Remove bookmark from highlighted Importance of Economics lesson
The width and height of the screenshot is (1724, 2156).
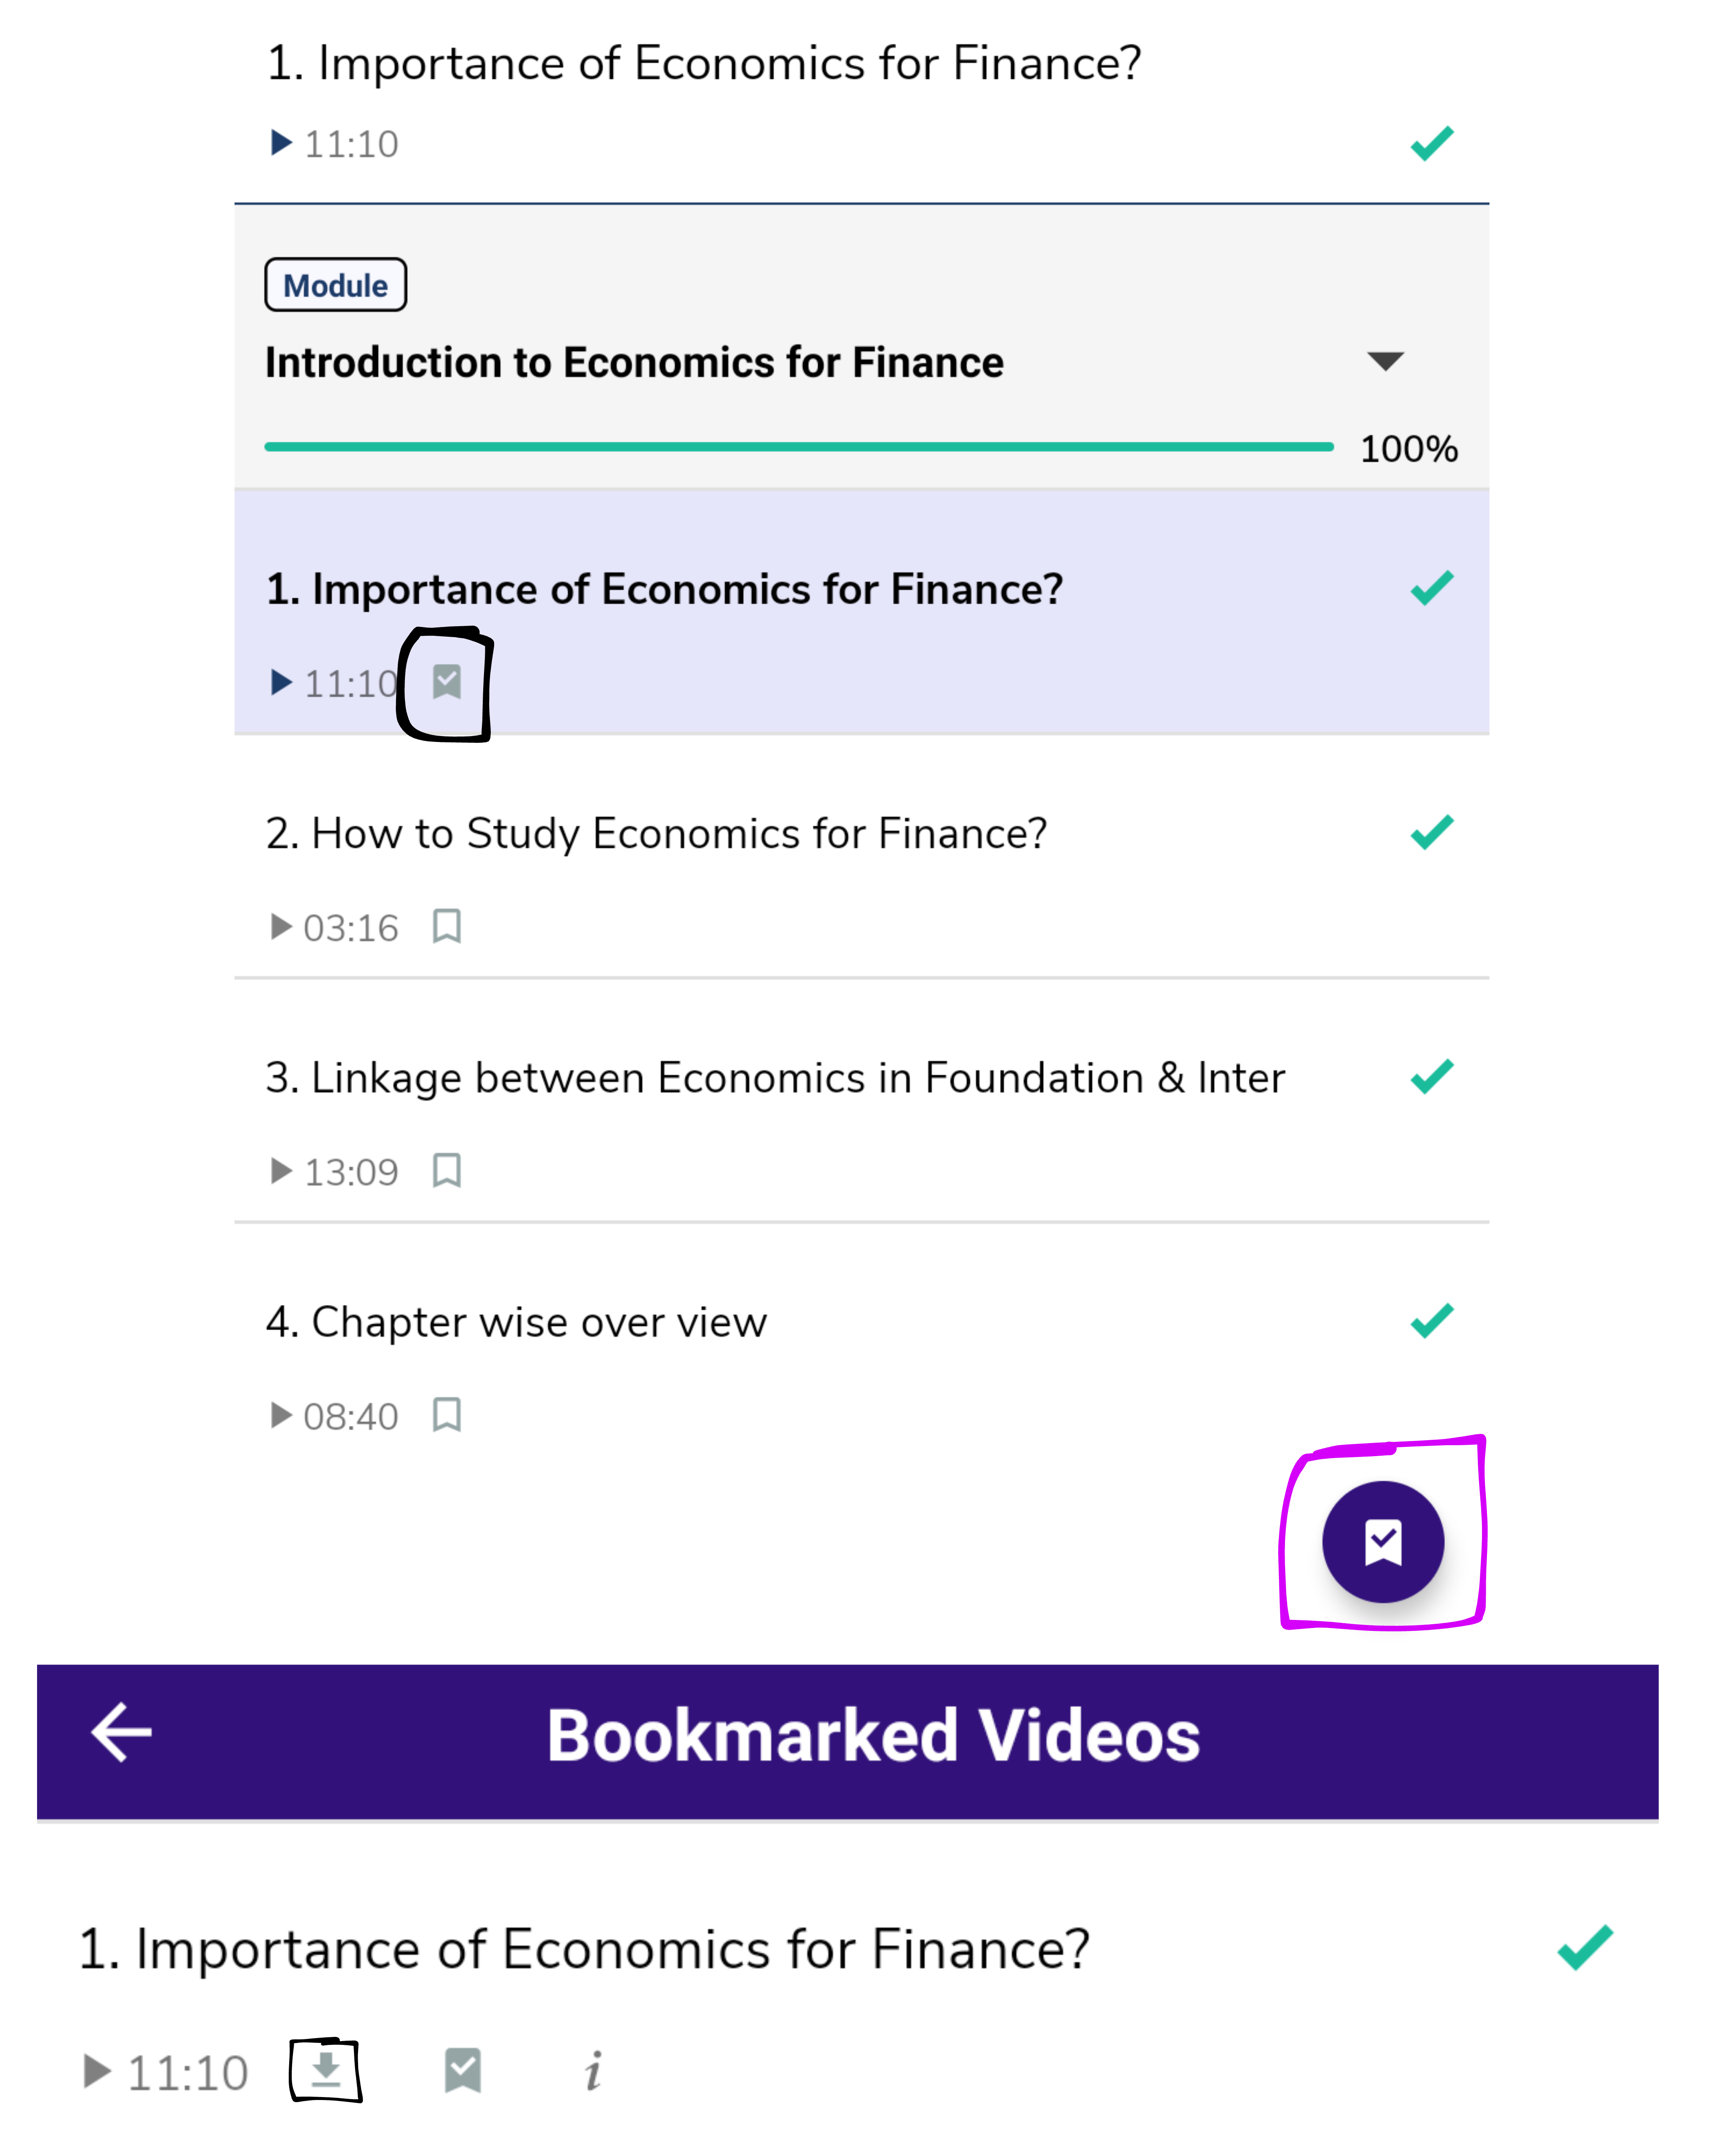[x=447, y=682]
